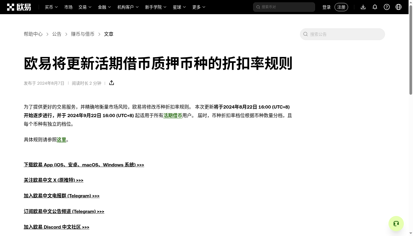Screen dimensions: 413x236
Task: Go to 赚币与借币 in the breadcrumb
Action: pyautogui.click(x=83, y=34)
